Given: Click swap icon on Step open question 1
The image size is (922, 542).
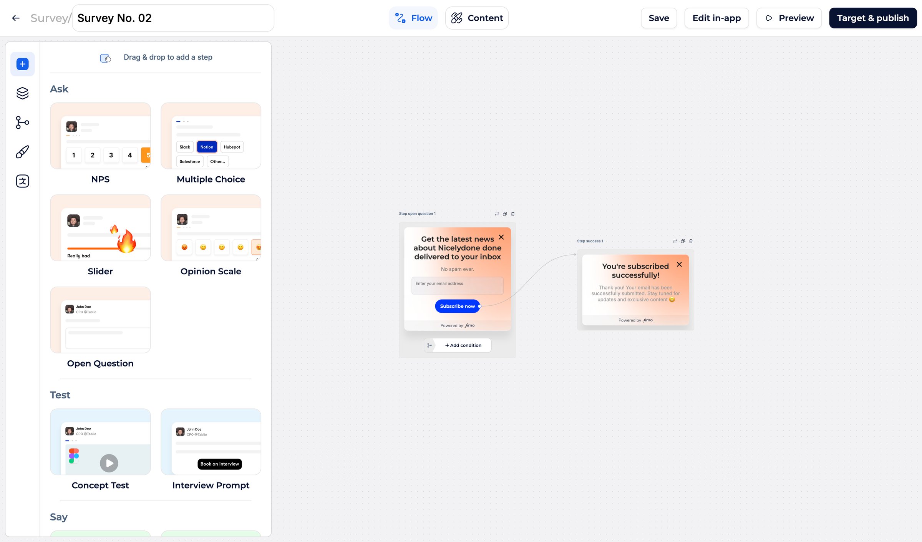Looking at the screenshot, I should tap(497, 214).
